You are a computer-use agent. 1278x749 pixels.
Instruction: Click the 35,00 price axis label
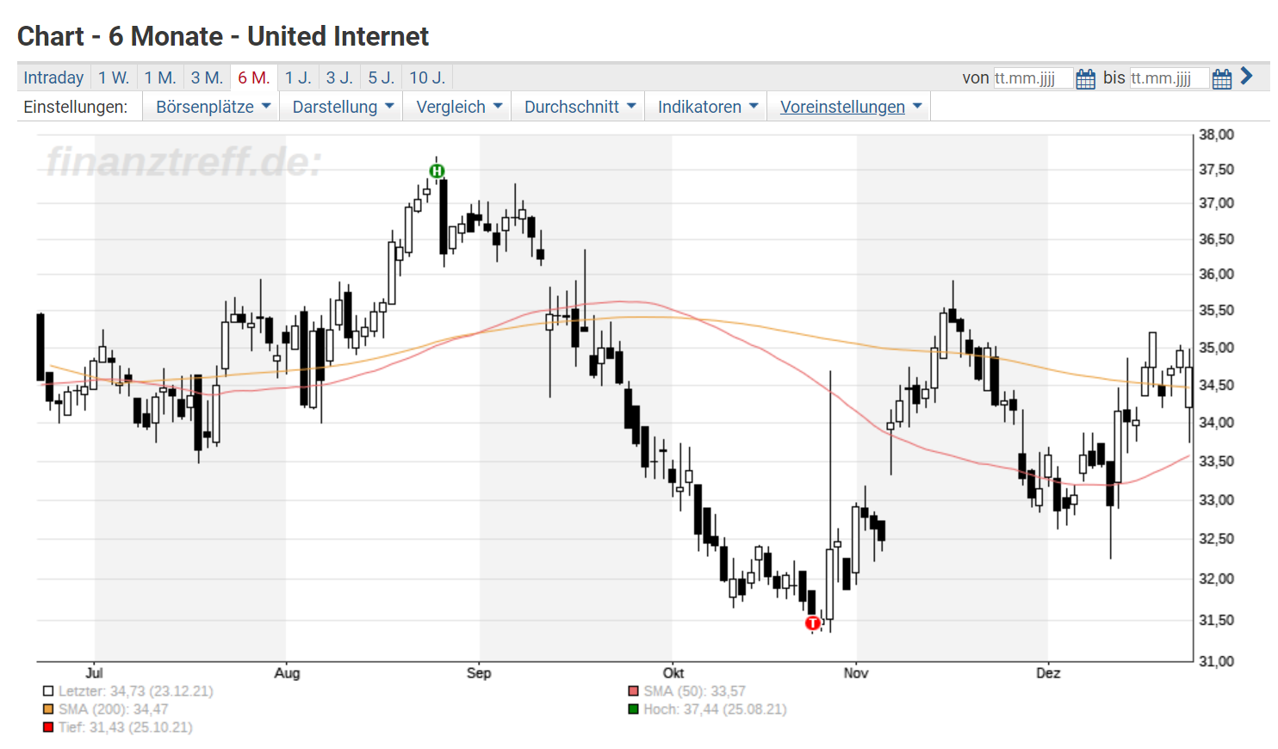pos(1217,348)
